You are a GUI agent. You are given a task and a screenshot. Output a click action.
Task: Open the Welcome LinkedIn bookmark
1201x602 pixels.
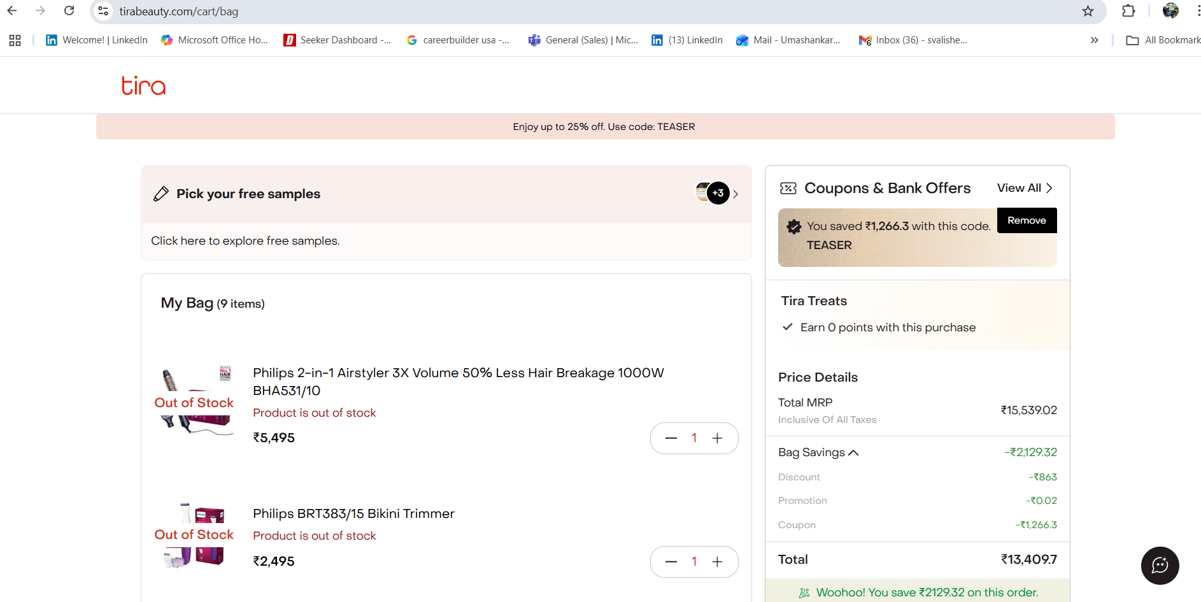[x=97, y=40]
